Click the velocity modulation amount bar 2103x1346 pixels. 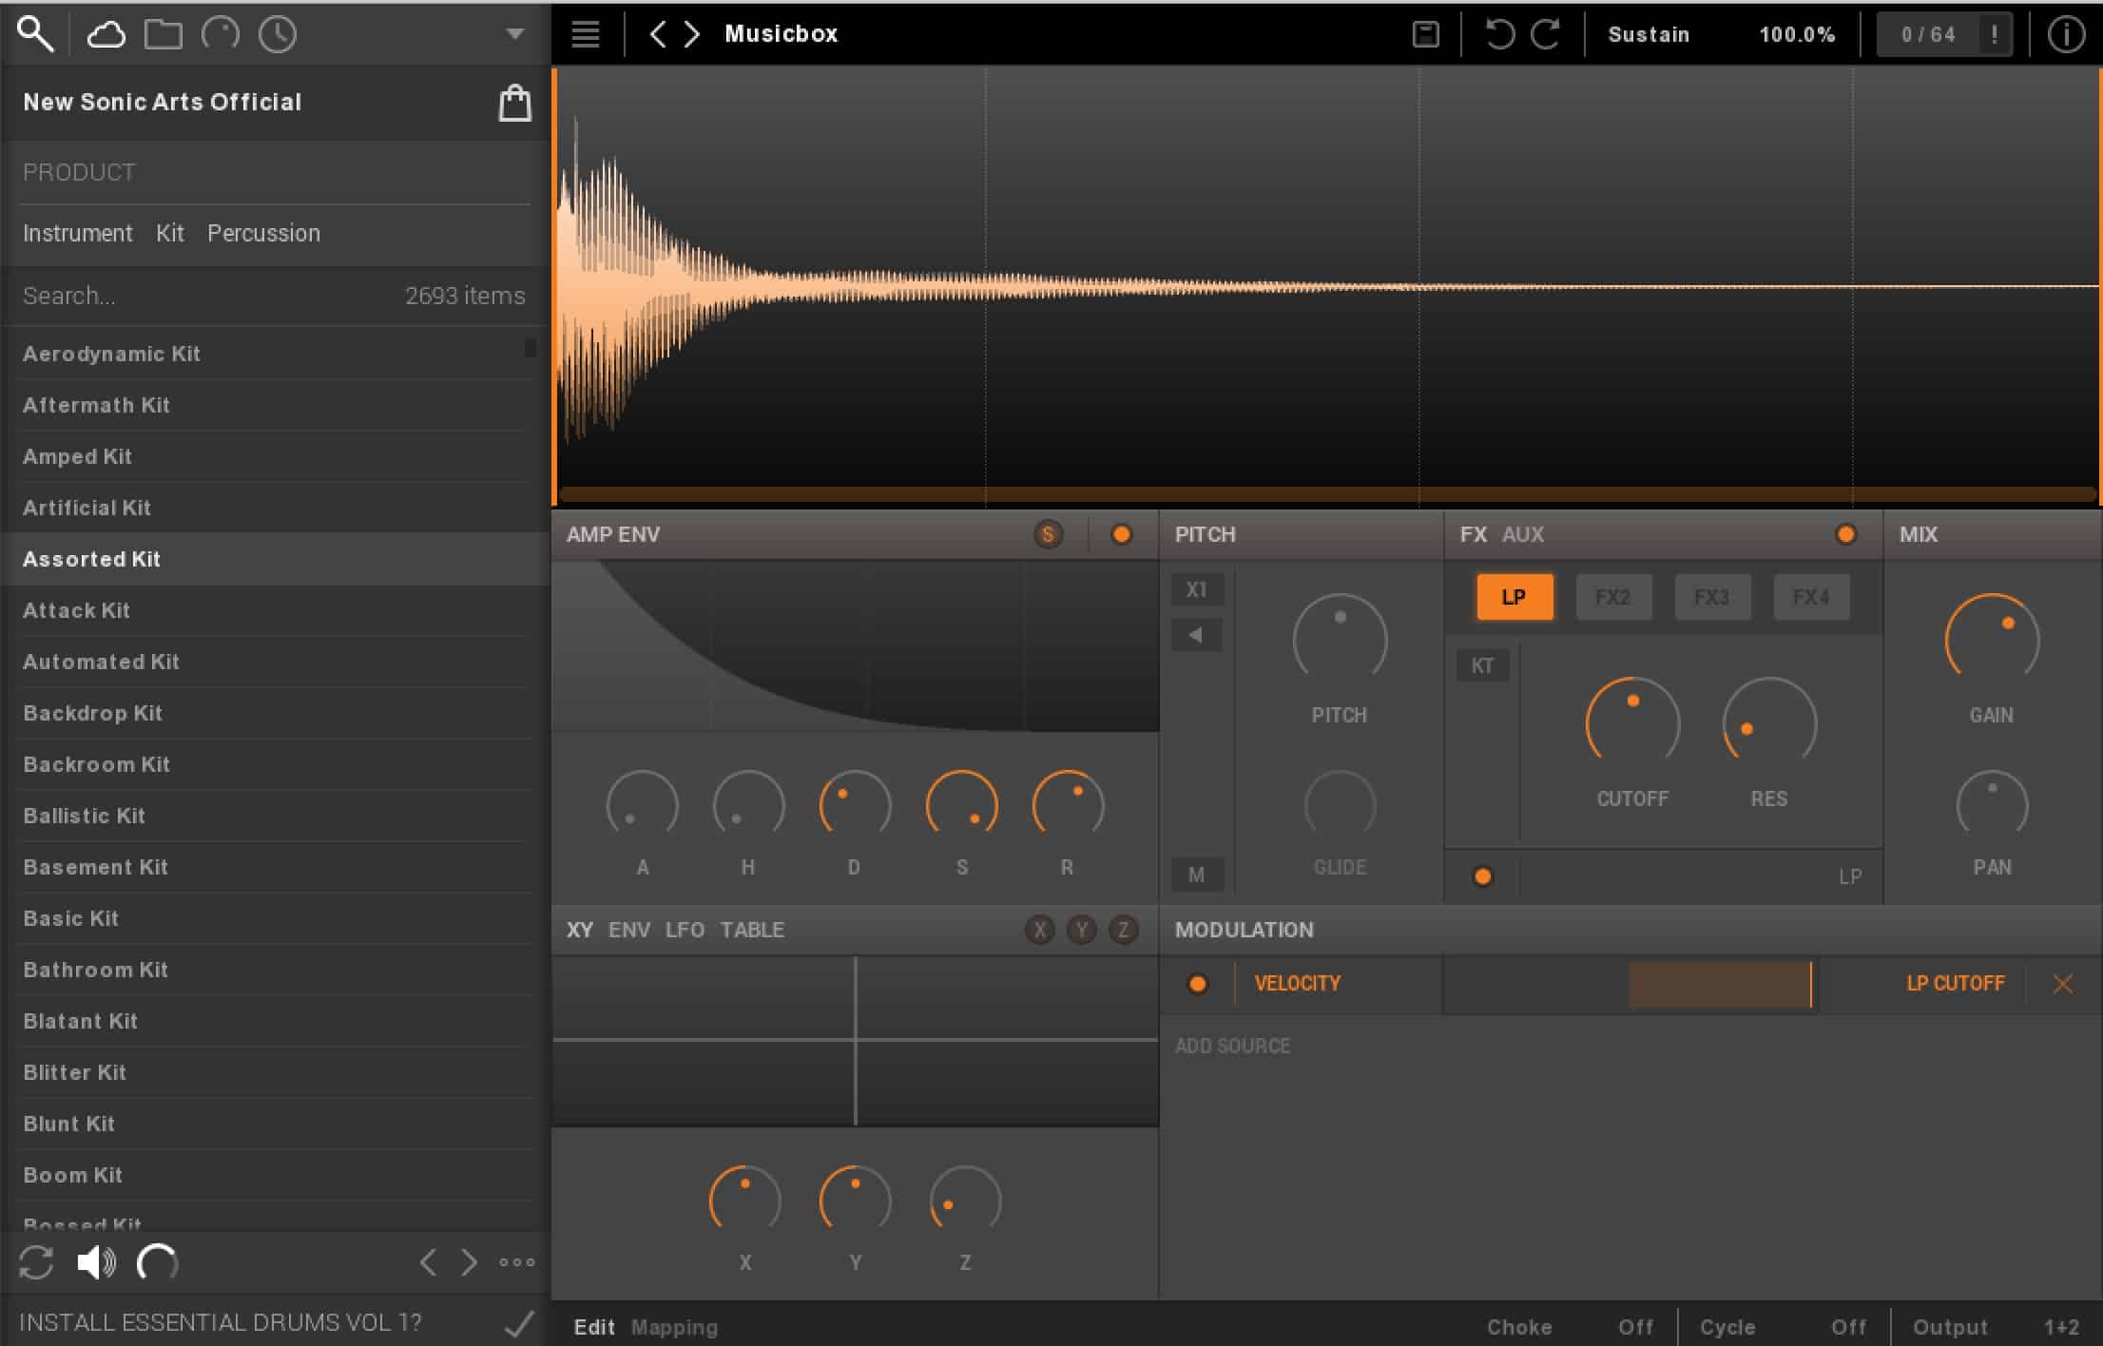pos(1630,984)
